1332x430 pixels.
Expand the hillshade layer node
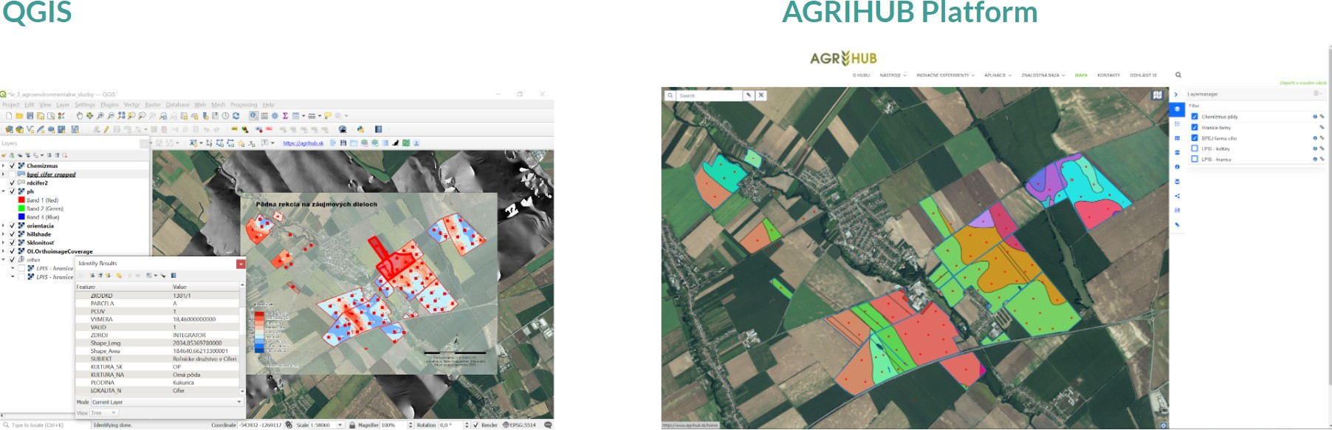coord(4,234)
